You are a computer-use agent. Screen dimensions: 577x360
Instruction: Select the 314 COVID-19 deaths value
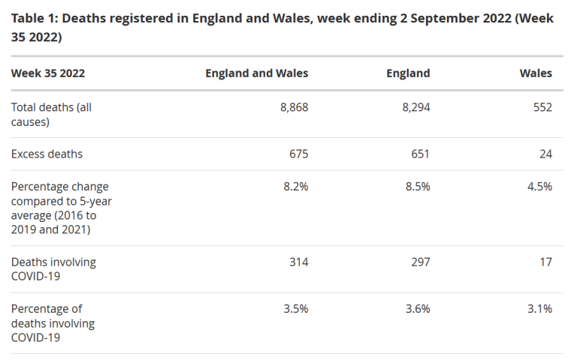pyautogui.click(x=298, y=262)
